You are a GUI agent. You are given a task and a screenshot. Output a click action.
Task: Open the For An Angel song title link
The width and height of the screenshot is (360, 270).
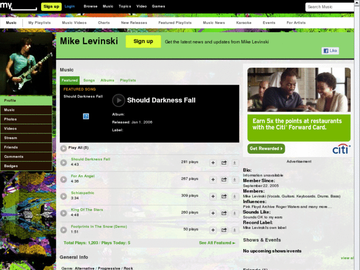(83, 176)
